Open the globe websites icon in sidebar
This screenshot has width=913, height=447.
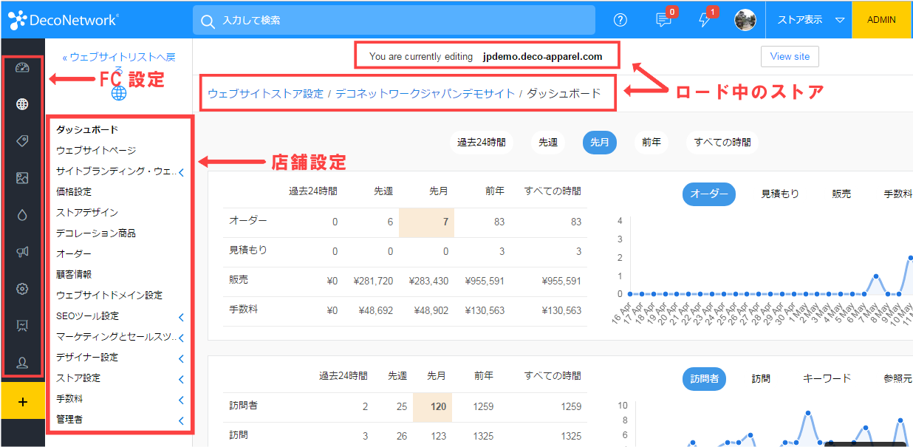pos(22,104)
